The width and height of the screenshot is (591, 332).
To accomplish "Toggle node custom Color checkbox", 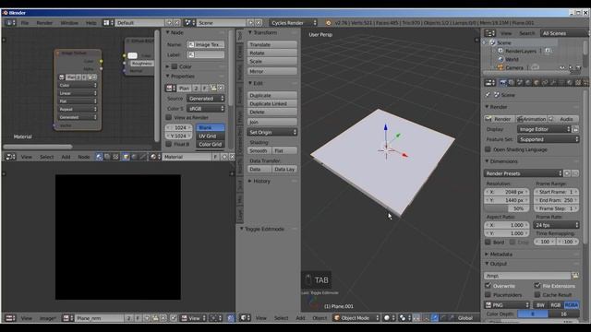I will point(175,66).
